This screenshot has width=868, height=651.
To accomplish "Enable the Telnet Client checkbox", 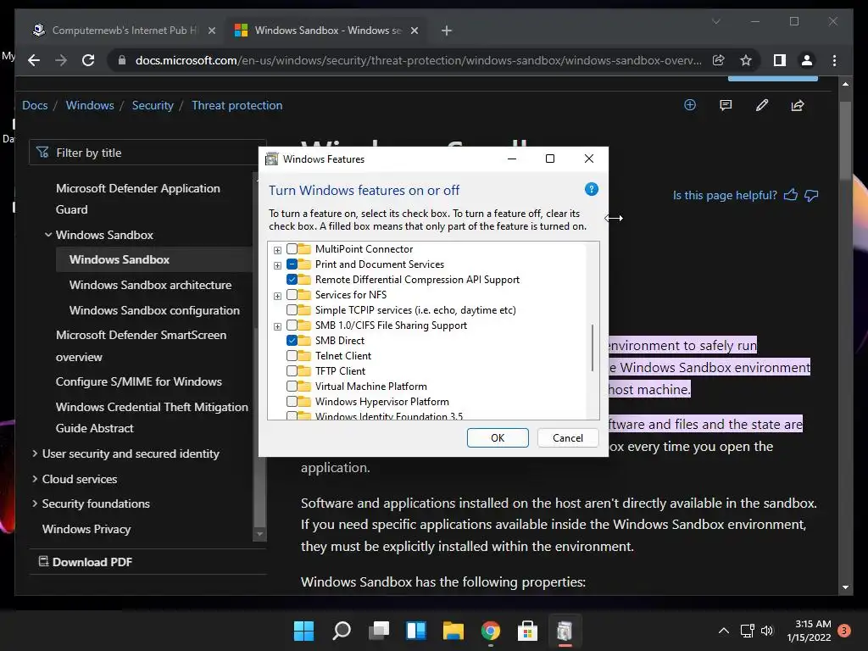I will [x=292, y=355].
